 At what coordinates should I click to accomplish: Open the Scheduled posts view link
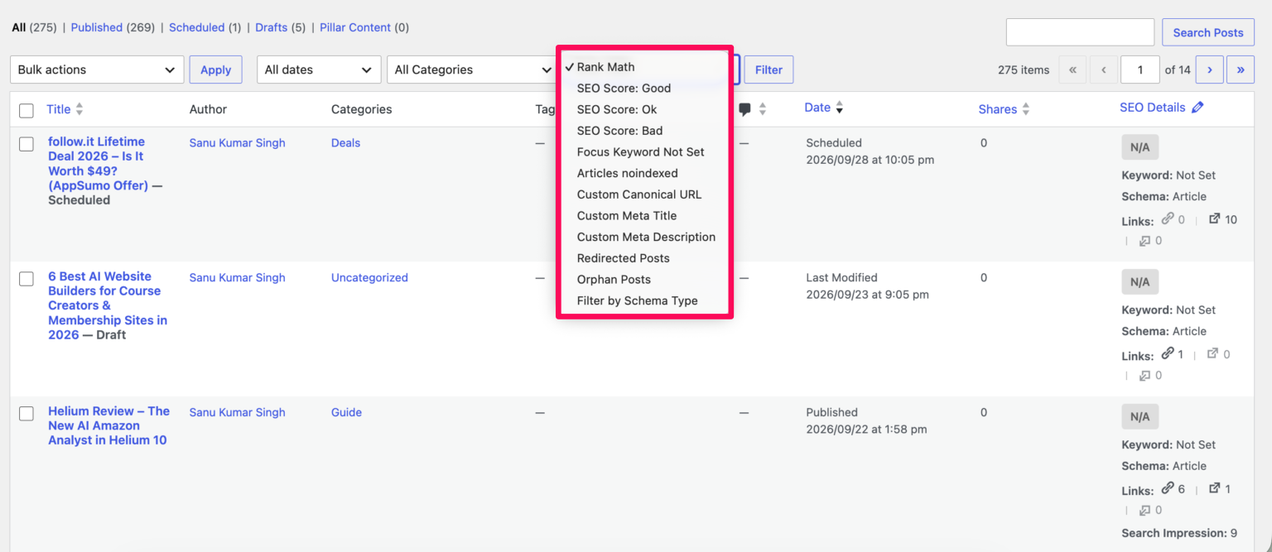pos(196,27)
